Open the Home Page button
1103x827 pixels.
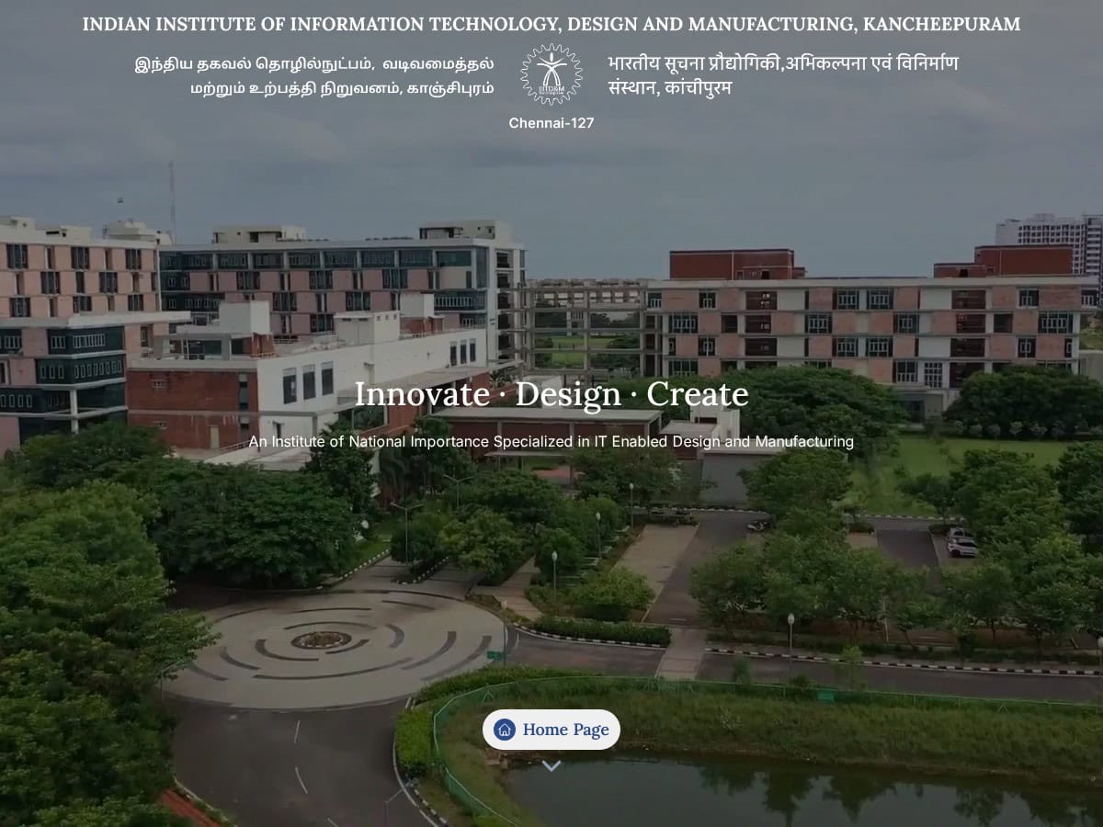click(x=551, y=730)
